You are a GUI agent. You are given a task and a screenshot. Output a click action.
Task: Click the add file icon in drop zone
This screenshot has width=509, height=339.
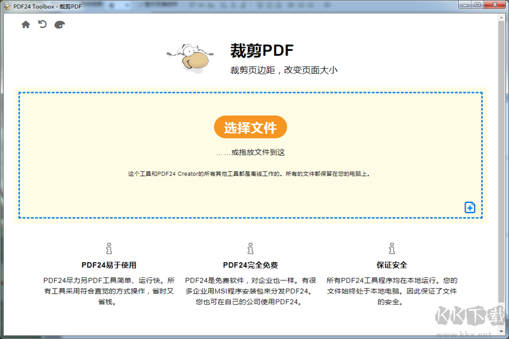(x=470, y=207)
